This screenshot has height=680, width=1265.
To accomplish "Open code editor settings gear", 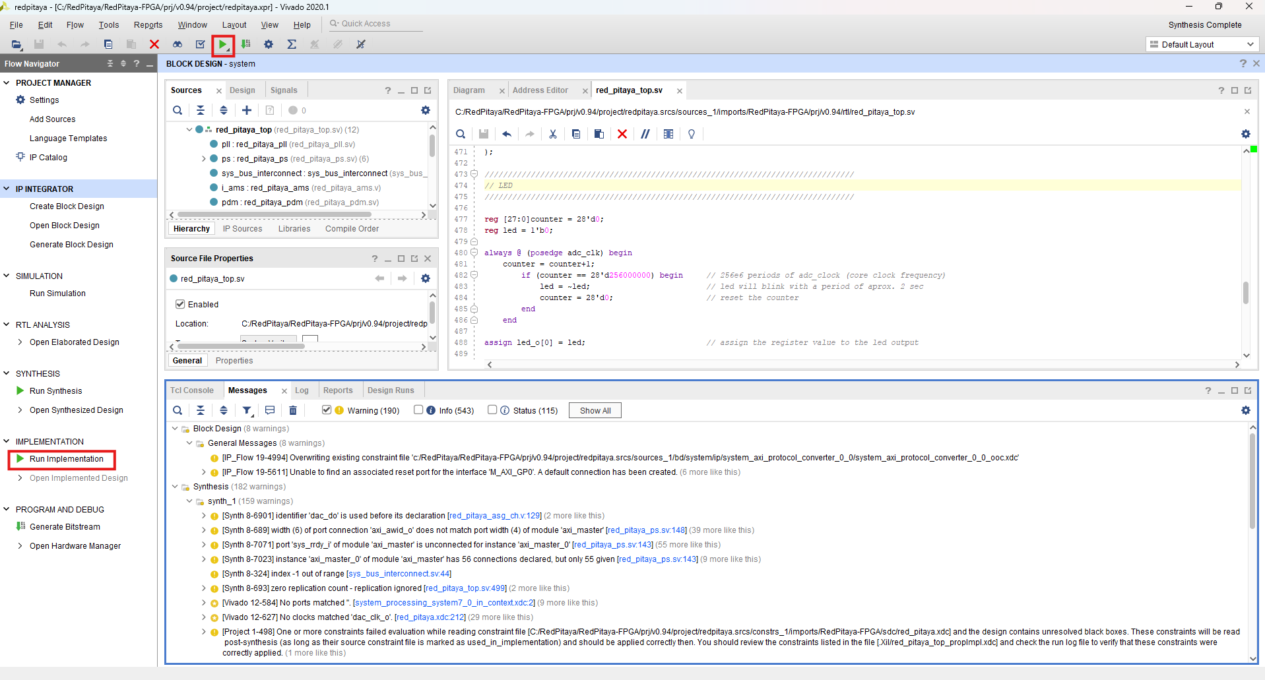I will [x=1246, y=134].
